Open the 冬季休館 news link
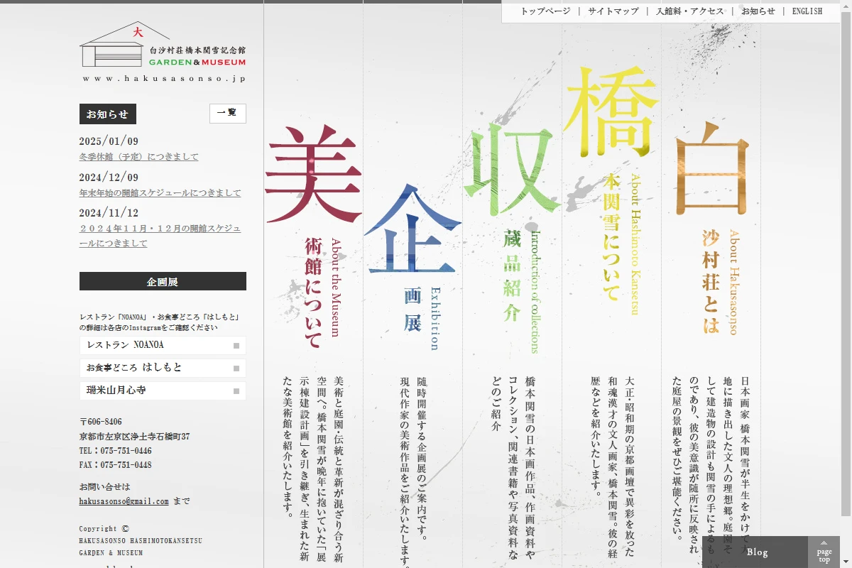This screenshot has height=568, width=852. pyautogui.click(x=139, y=157)
